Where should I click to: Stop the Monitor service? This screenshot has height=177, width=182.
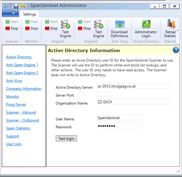tap(32, 28)
